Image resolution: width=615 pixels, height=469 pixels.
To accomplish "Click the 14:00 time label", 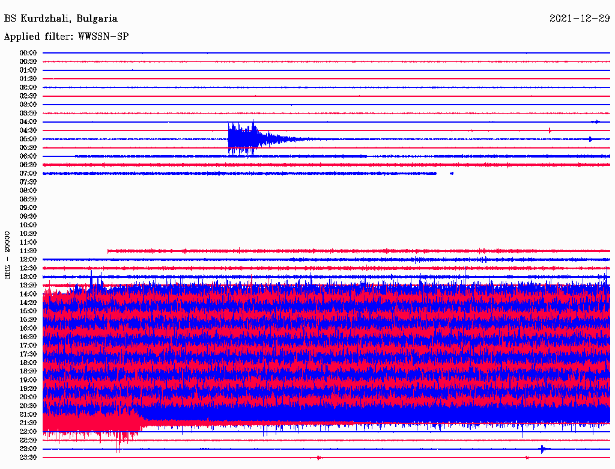I will pos(28,294).
